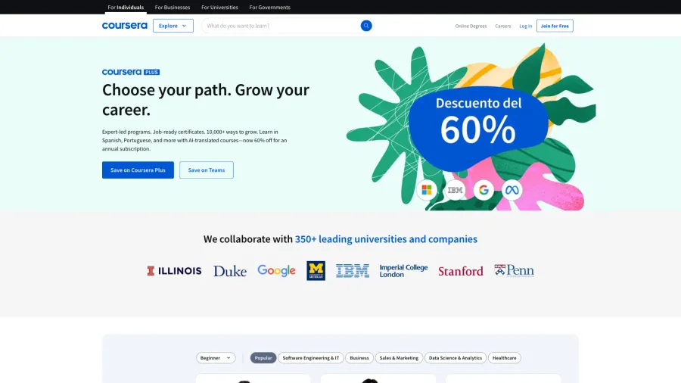Image resolution: width=681 pixels, height=383 pixels.
Task: Click the Stanford logo
Action: click(x=460, y=271)
